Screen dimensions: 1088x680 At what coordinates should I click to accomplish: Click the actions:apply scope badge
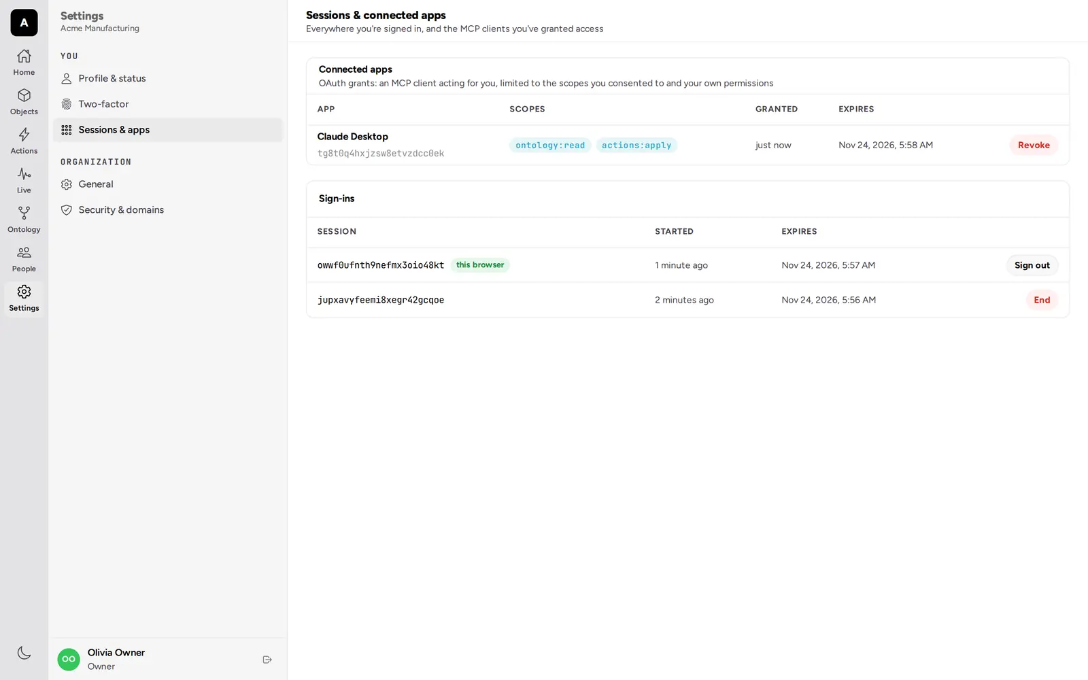point(636,146)
